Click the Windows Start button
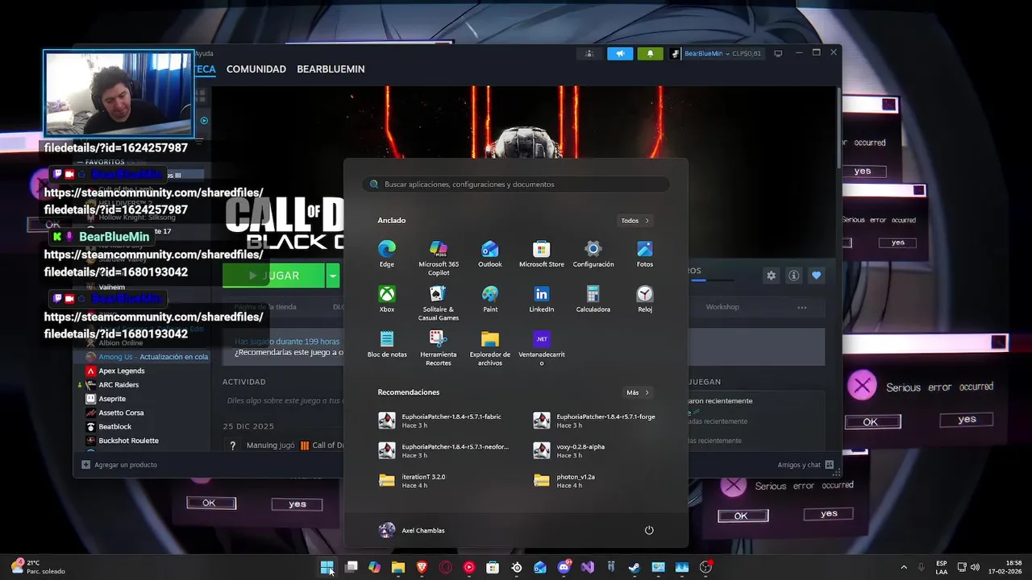The width and height of the screenshot is (1032, 580). point(327,567)
